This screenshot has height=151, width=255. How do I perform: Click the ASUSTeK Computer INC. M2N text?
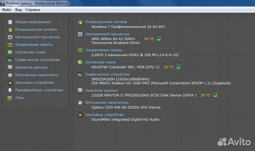point(125,67)
